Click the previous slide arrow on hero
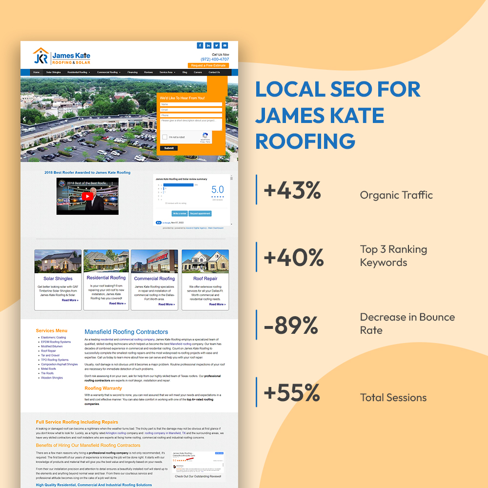The image size is (488, 488). [24, 119]
